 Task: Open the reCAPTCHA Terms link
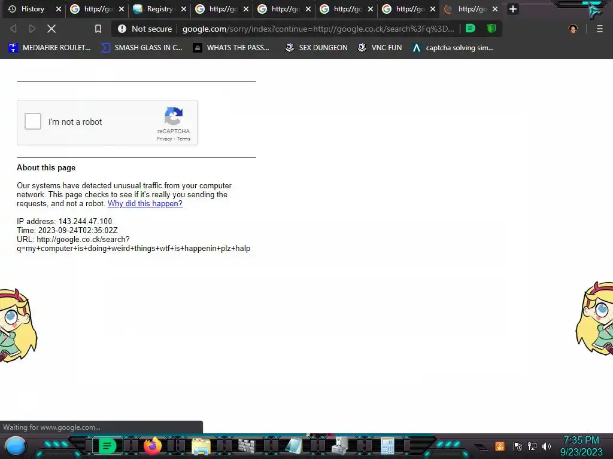(183, 139)
